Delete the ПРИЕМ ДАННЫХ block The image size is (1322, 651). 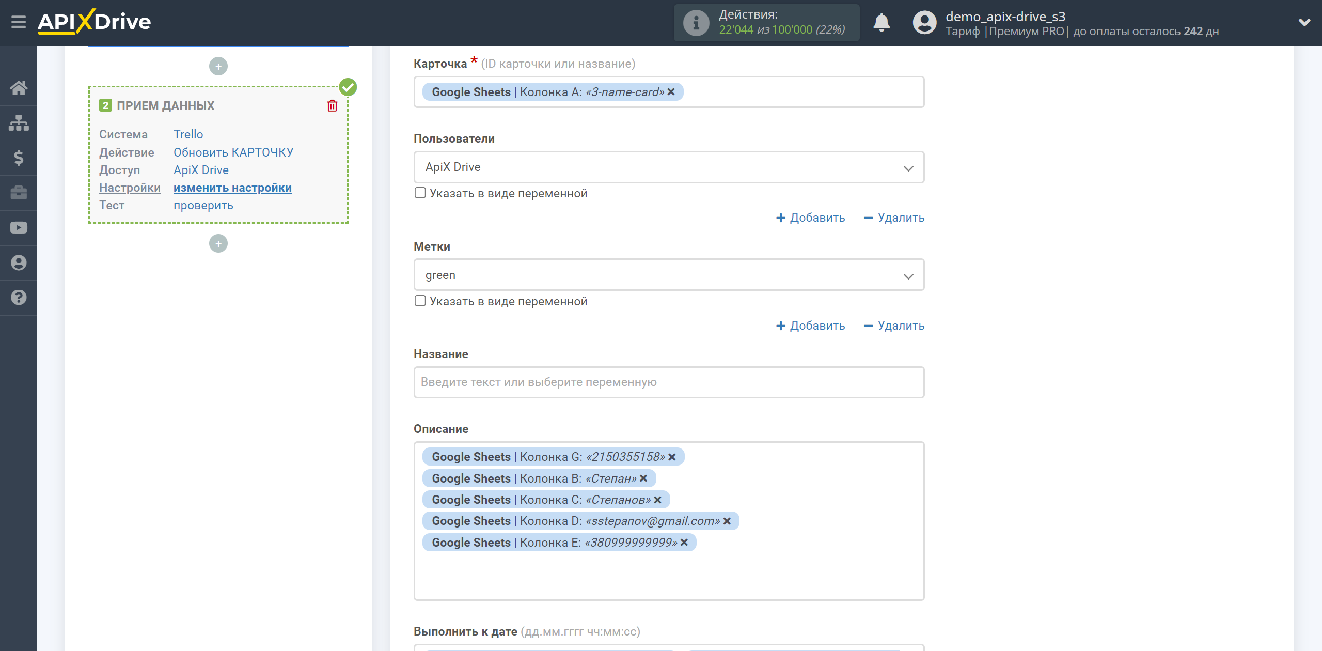[x=332, y=106]
